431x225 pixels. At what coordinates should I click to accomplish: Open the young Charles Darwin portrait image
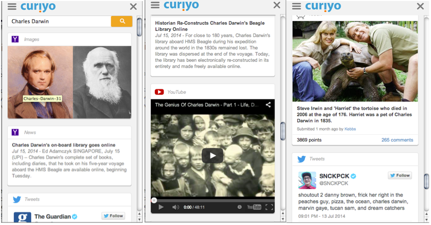40,82
